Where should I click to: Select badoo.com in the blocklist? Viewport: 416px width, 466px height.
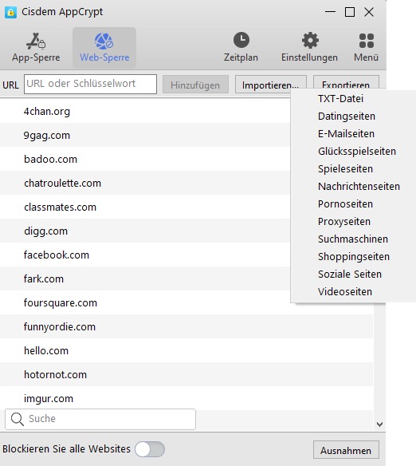[145, 160]
